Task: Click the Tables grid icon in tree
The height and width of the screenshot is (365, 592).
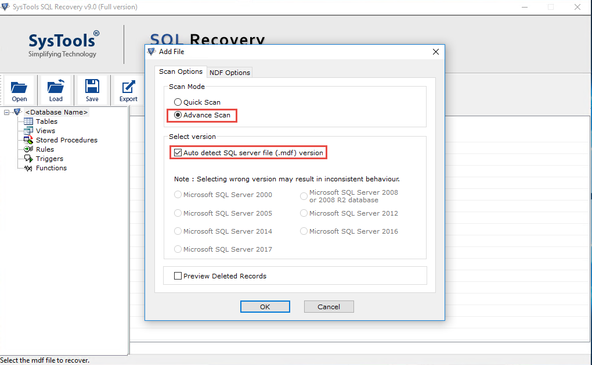Action: click(x=28, y=121)
